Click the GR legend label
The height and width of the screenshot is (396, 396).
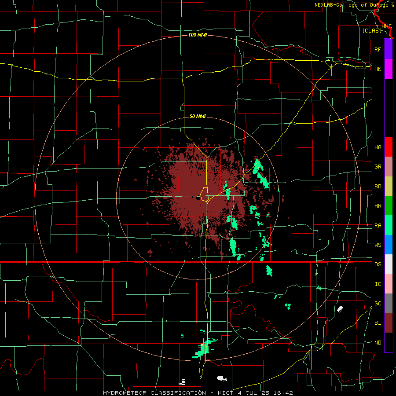coord(378,167)
